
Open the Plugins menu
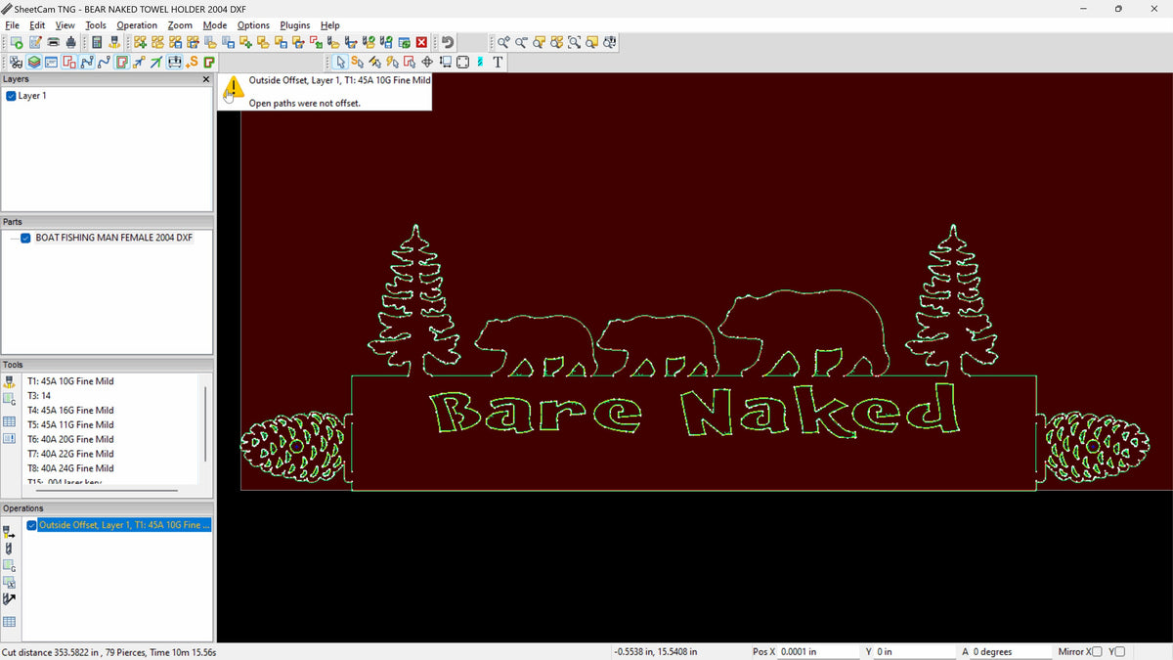coord(295,25)
